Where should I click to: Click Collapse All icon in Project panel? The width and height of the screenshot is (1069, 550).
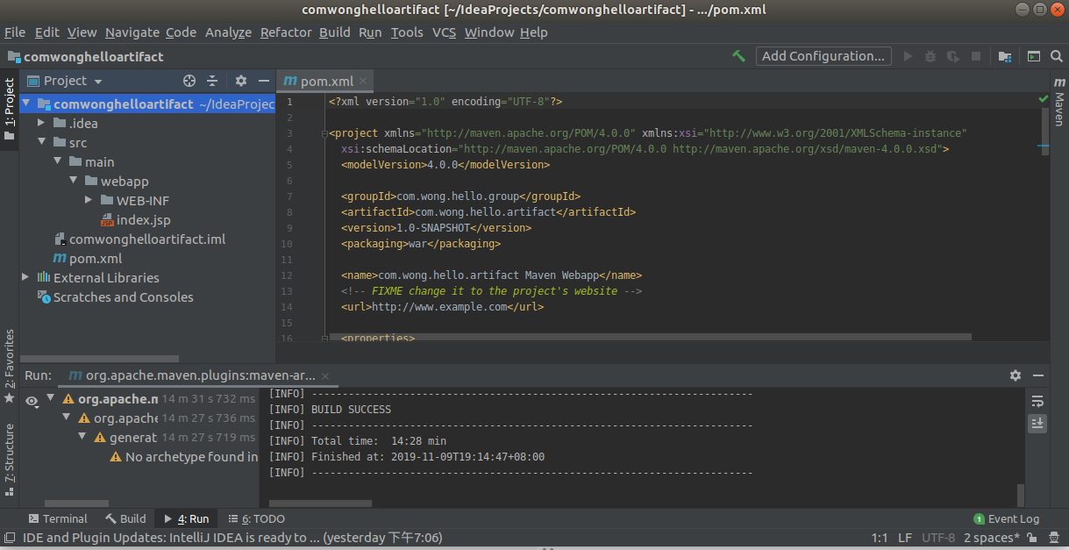pyautogui.click(x=212, y=81)
